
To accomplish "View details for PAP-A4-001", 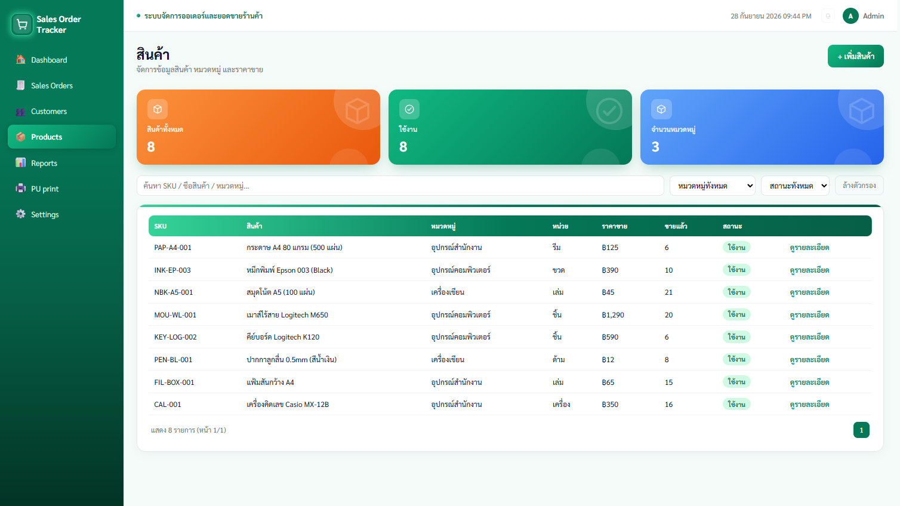I will (809, 248).
